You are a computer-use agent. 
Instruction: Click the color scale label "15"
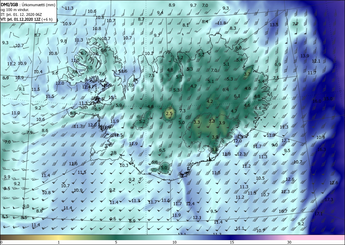click(232, 243)
